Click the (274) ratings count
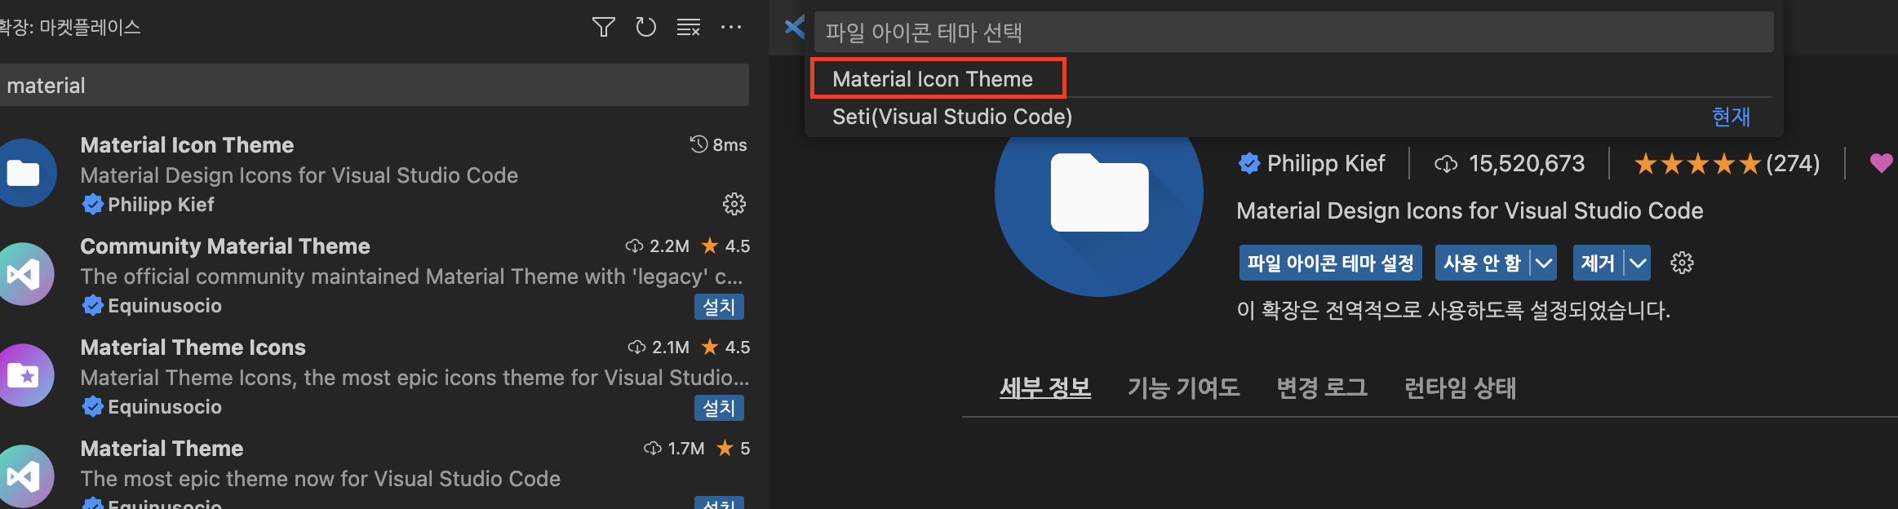Image resolution: width=1898 pixels, height=509 pixels. coord(1793,164)
